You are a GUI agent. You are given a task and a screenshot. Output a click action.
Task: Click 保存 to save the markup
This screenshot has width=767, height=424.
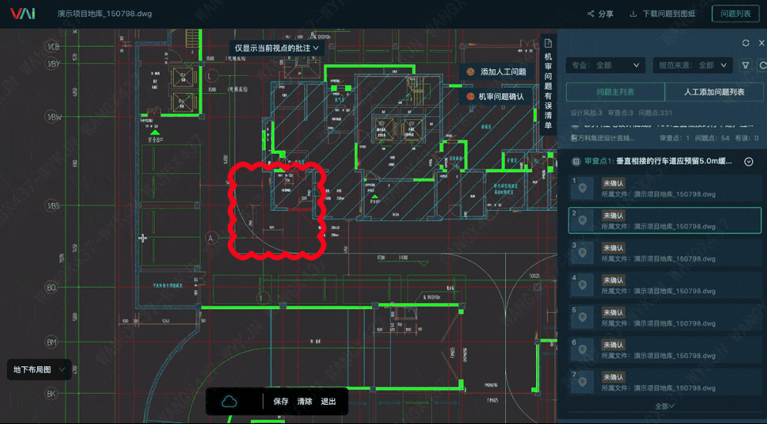(x=281, y=402)
